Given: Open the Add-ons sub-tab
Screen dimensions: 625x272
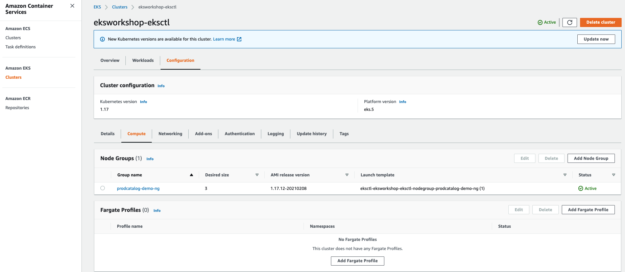Looking at the screenshot, I should (x=203, y=134).
